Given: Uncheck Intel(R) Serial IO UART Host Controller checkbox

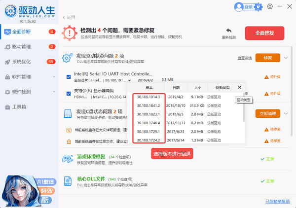Looking at the screenshot, I should point(69,76).
